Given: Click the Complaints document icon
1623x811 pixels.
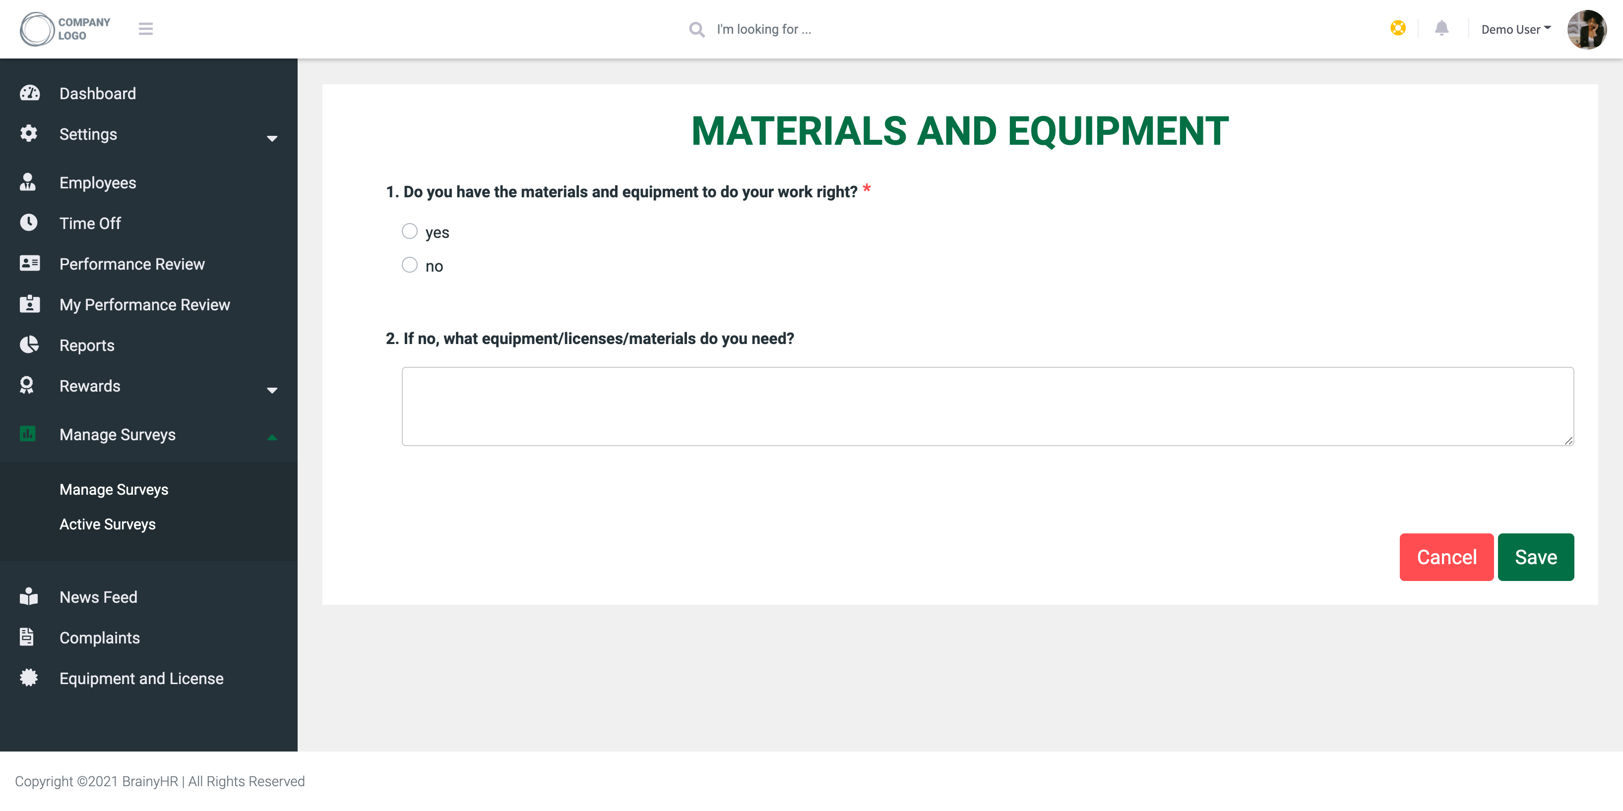Looking at the screenshot, I should 26,637.
